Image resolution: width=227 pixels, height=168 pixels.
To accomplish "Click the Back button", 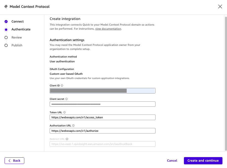I will 14,161.
